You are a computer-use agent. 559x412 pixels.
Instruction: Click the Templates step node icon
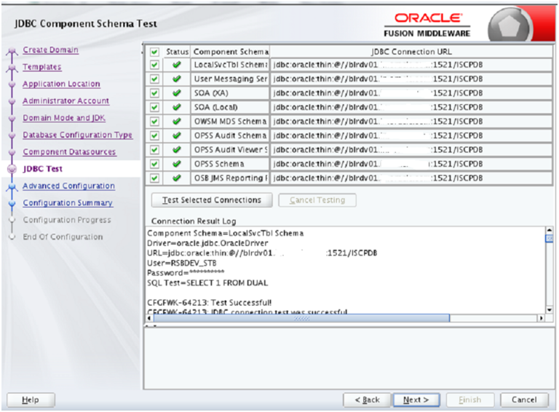[x=12, y=68]
